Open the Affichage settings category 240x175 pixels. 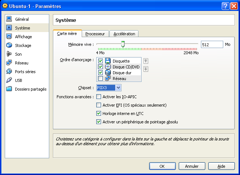[x=27, y=36]
